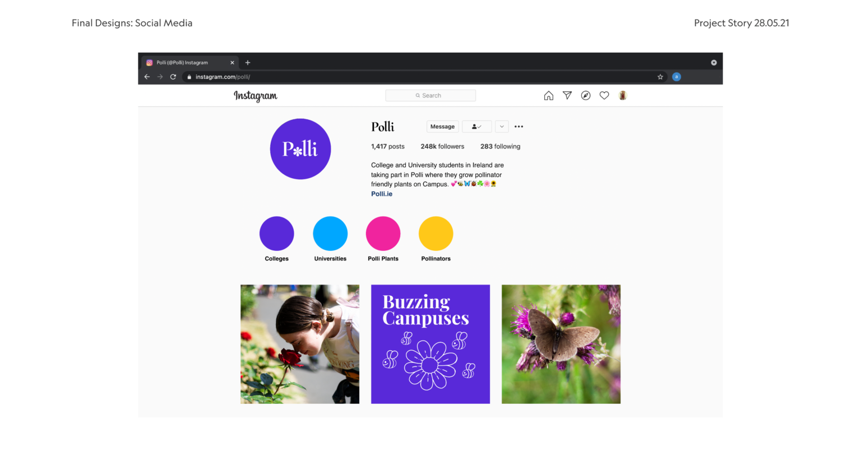Toggle following status person-check button
Screen dimensions: 861x470
click(477, 127)
